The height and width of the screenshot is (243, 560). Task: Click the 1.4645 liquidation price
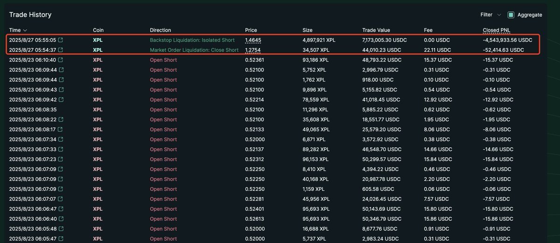click(x=253, y=40)
